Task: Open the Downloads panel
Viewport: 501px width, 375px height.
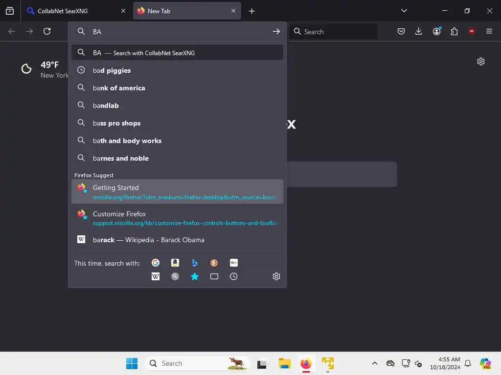Action: (x=419, y=31)
